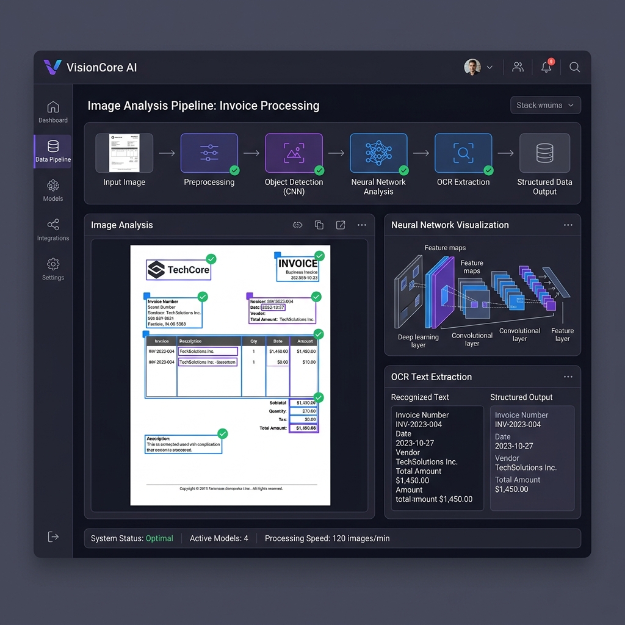625x625 pixels.
Task: Click recognized text 'TechSolutions Inc.'
Action: (x=427, y=461)
